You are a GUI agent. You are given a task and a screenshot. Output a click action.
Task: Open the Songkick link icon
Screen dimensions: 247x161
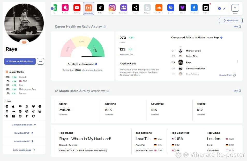tap(20, 116)
